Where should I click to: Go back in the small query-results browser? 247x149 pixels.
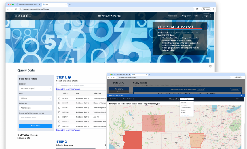[109, 77]
